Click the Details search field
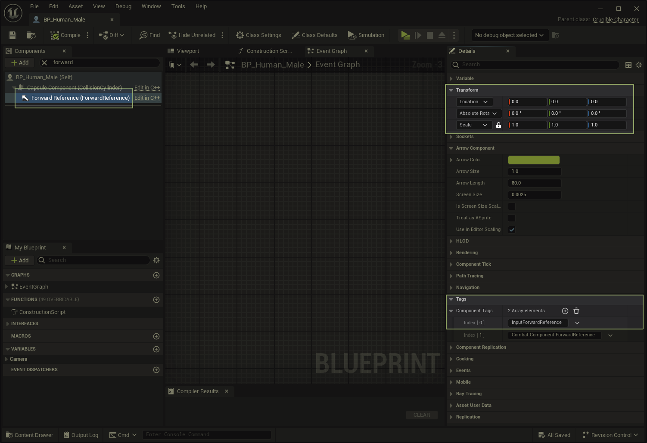Screen dimensions: 647x443 pos(535,65)
